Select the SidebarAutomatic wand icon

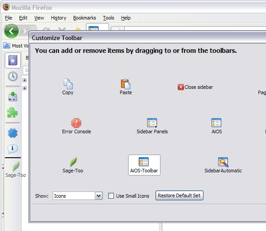[x=223, y=162]
